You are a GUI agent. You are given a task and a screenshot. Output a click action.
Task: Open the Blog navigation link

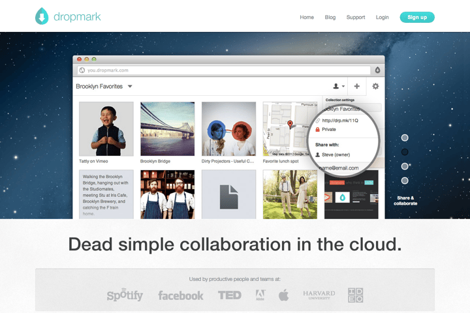(330, 18)
